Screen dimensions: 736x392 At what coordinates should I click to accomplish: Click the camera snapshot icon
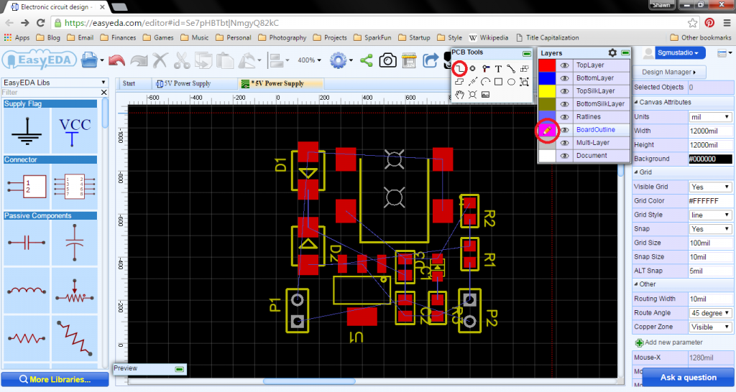(388, 60)
